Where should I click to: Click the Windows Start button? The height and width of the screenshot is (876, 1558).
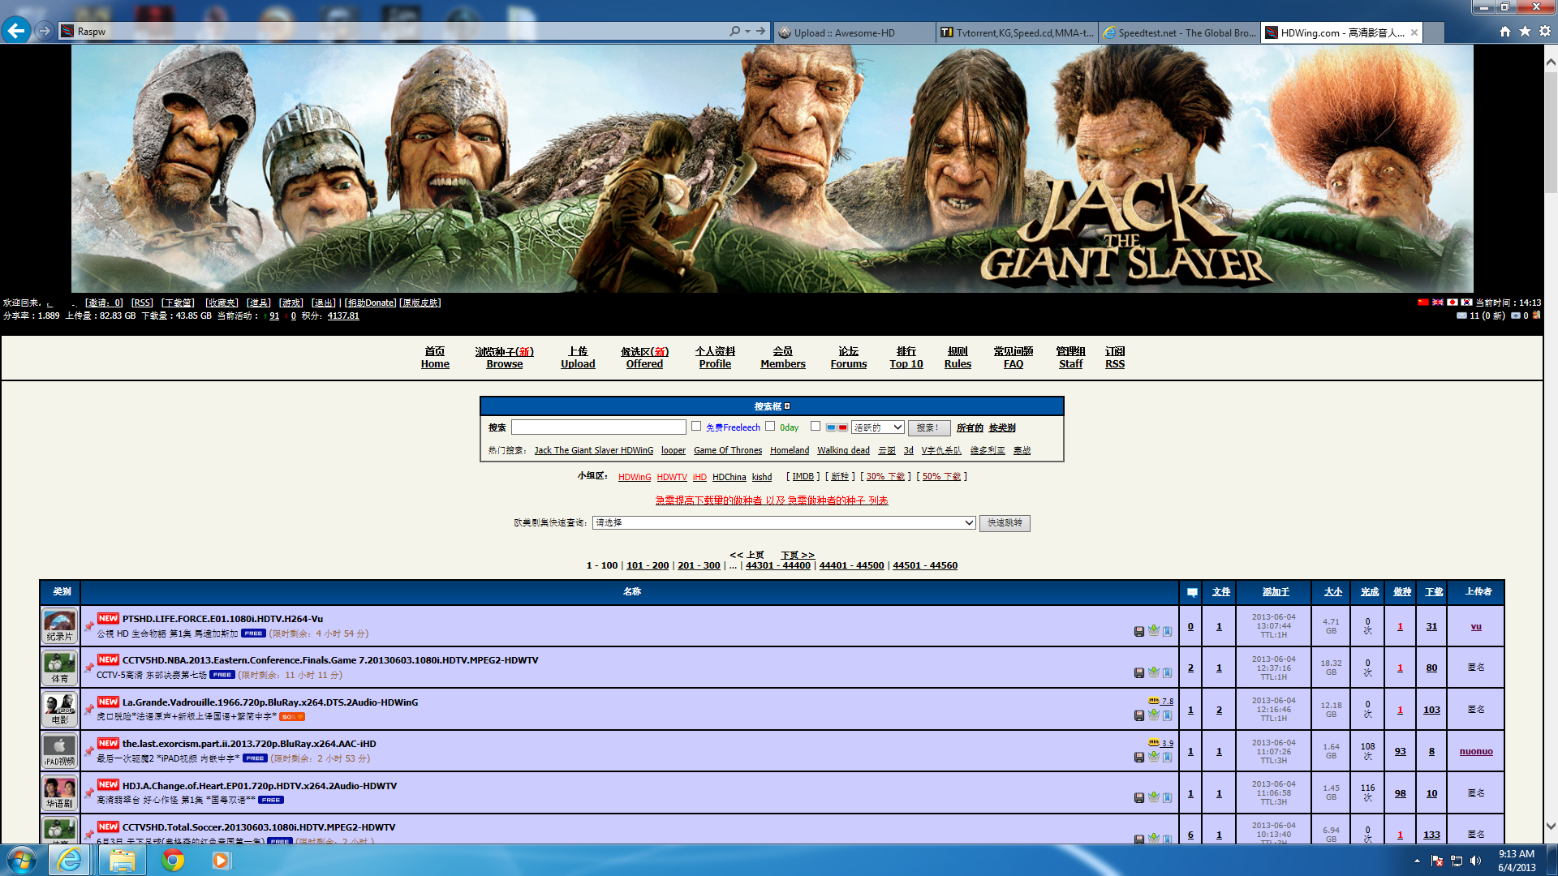(x=22, y=860)
